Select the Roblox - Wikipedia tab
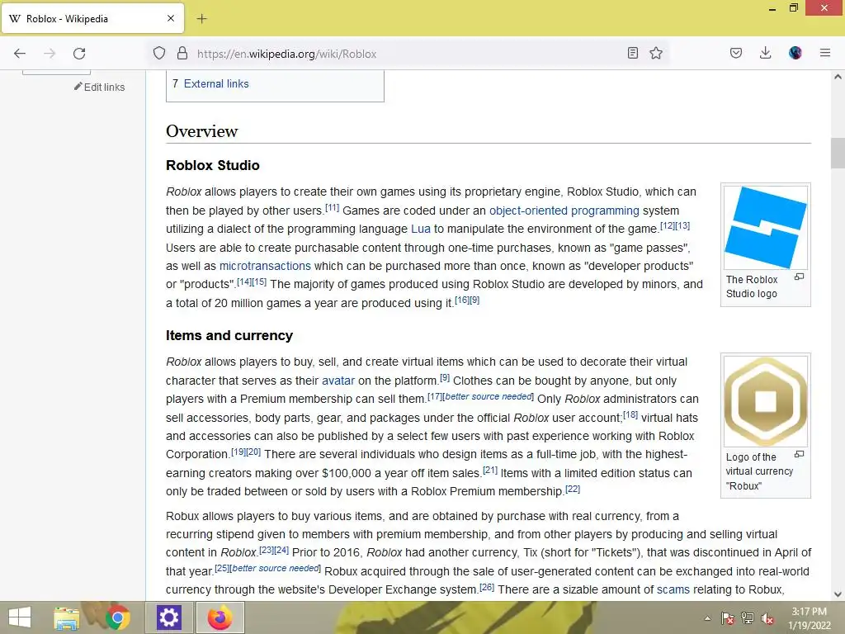Screen dimensions: 845x634 (x=92, y=18)
